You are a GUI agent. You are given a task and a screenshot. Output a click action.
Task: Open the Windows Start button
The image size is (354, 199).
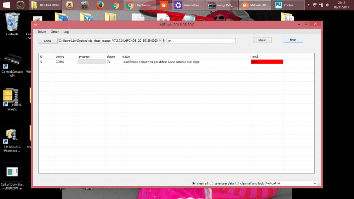6,5
